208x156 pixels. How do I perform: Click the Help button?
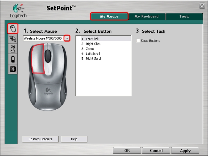[x=74, y=139]
